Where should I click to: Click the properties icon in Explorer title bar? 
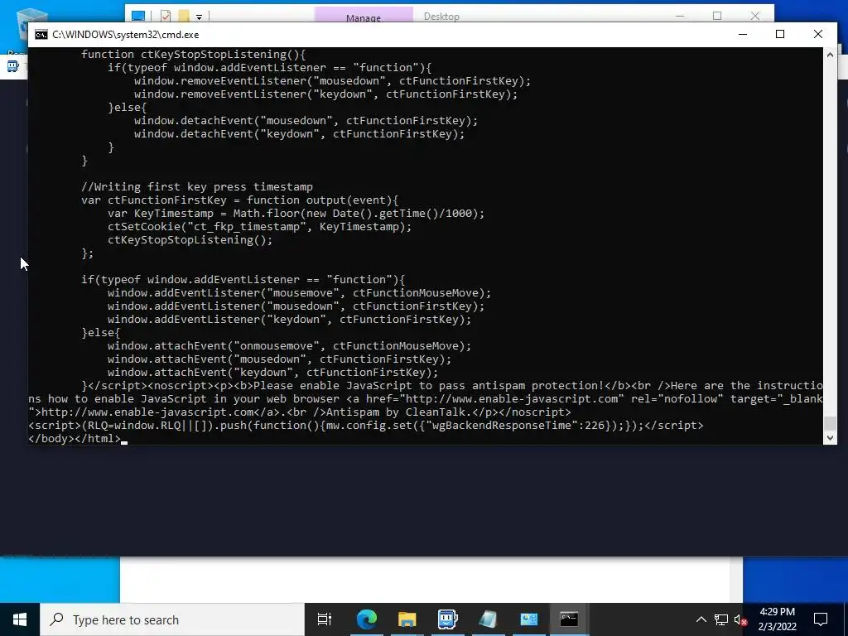[166, 17]
